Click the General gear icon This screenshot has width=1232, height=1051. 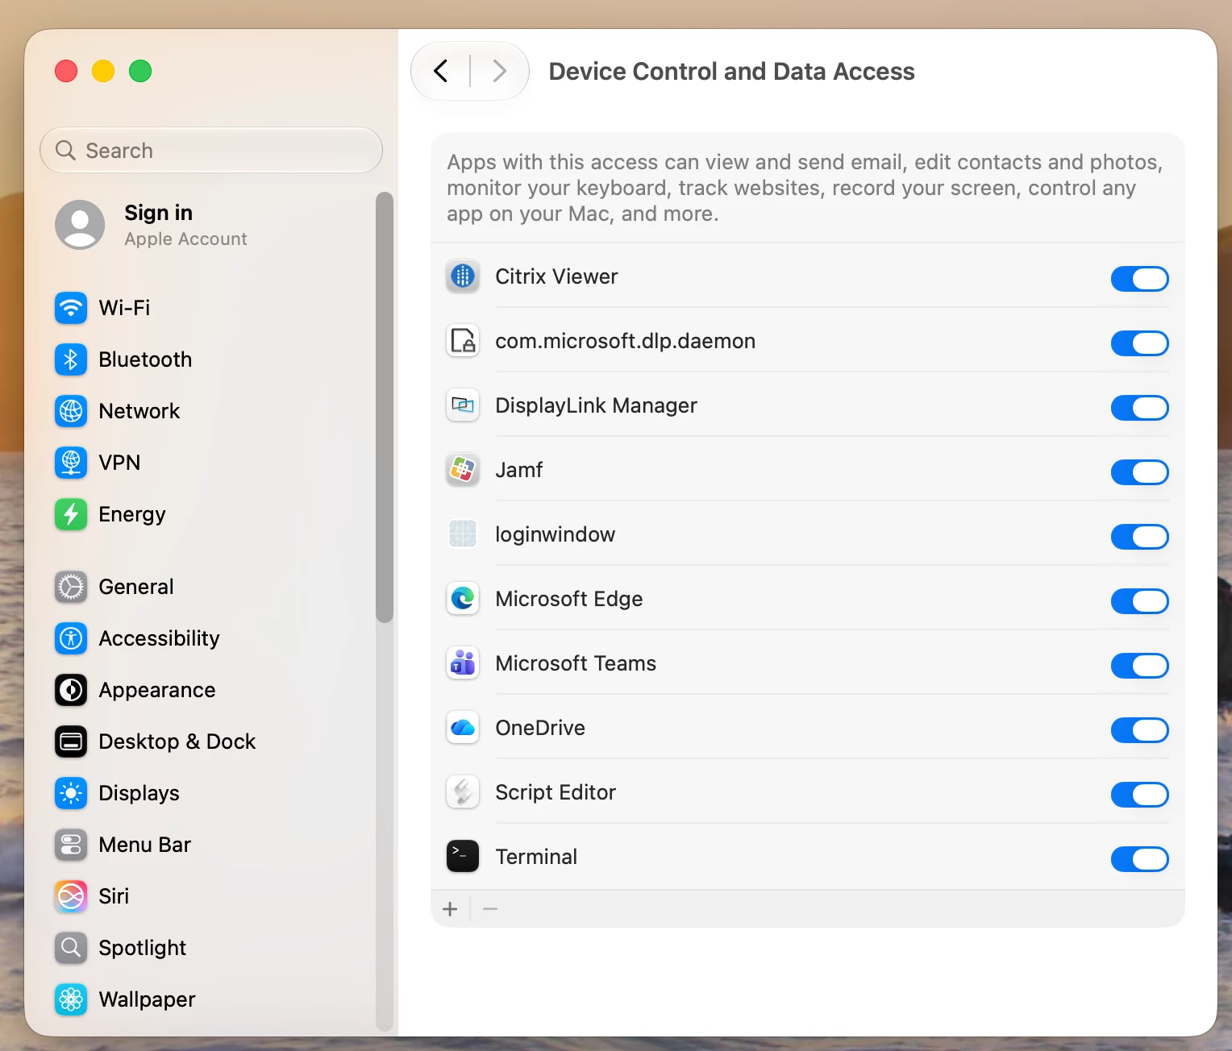tap(71, 587)
